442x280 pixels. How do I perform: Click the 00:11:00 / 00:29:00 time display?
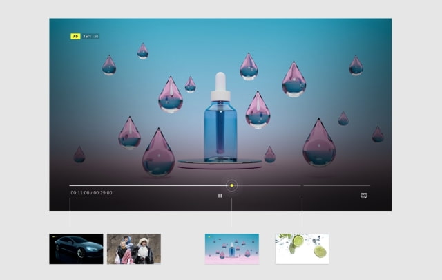[x=91, y=192]
